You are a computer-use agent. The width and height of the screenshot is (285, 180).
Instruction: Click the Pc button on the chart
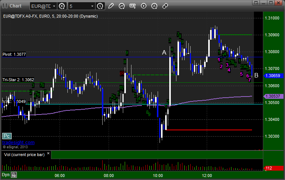[x=7, y=136]
